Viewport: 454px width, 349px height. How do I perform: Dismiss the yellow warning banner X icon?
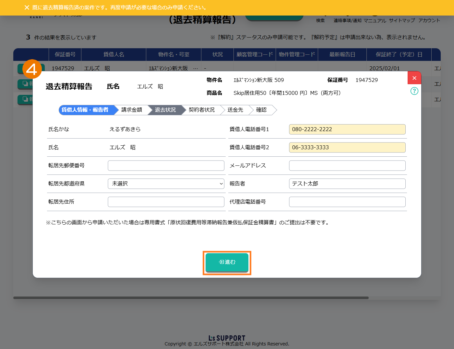(27, 7)
